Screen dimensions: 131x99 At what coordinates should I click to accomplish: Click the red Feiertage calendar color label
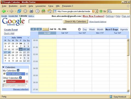(16, 81)
